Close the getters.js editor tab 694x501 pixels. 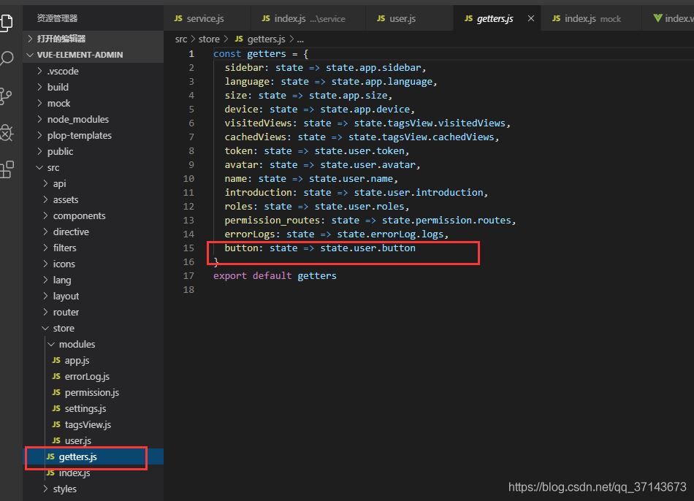click(x=530, y=18)
